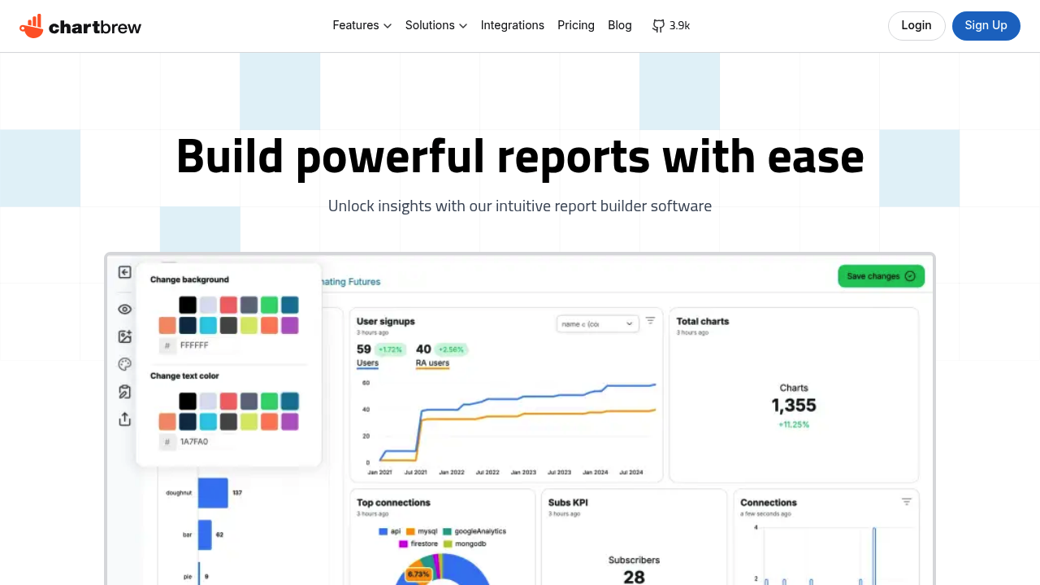Screen dimensions: 1040x585
Task: Pick the black swatch under Change background
Action: coord(188,305)
